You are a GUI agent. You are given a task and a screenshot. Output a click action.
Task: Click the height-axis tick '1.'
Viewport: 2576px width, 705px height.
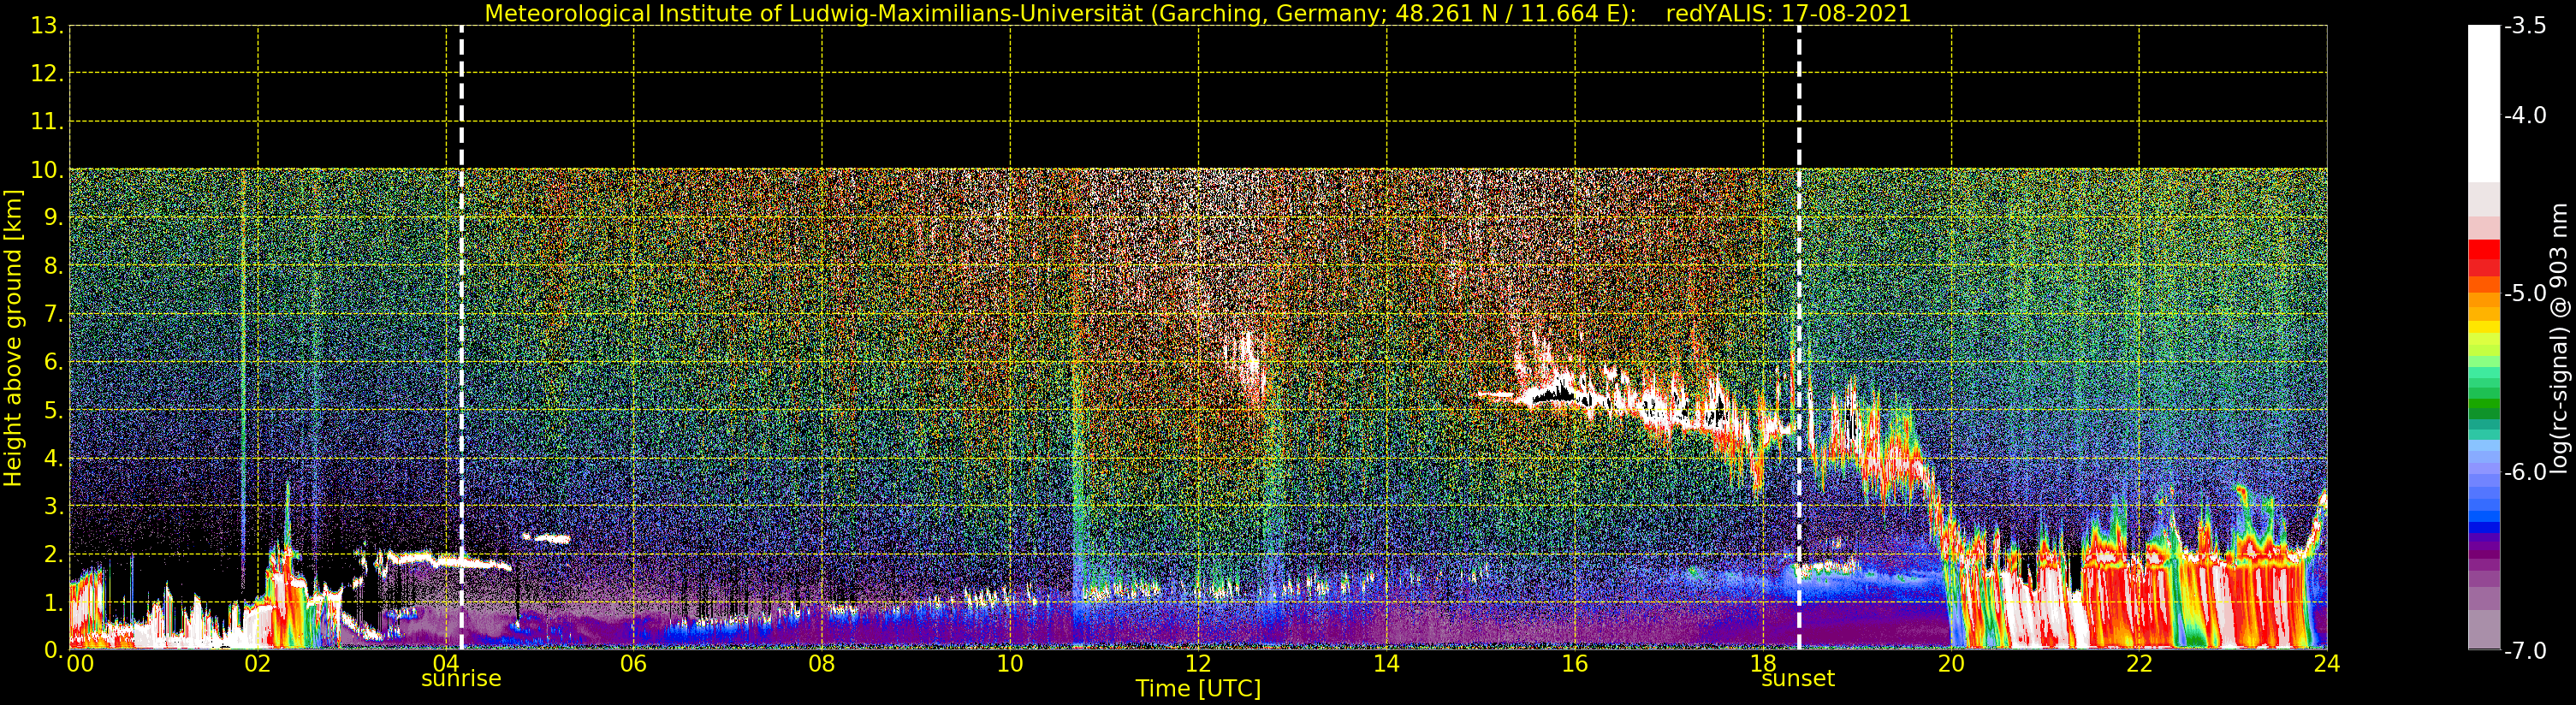54,603
